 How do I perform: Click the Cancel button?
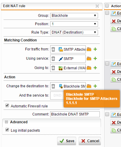tap(90, 141)
